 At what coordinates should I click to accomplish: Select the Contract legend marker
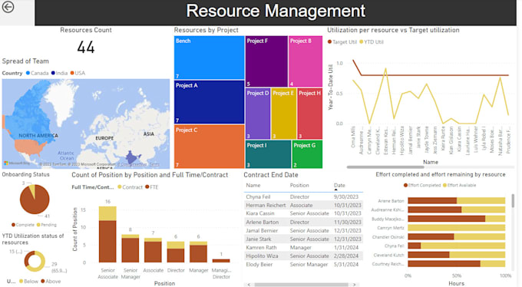[120, 187]
